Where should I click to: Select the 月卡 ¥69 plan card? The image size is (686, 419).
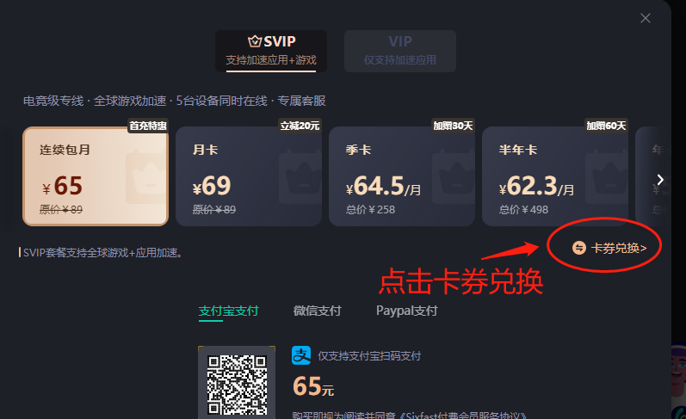[249, 176]
